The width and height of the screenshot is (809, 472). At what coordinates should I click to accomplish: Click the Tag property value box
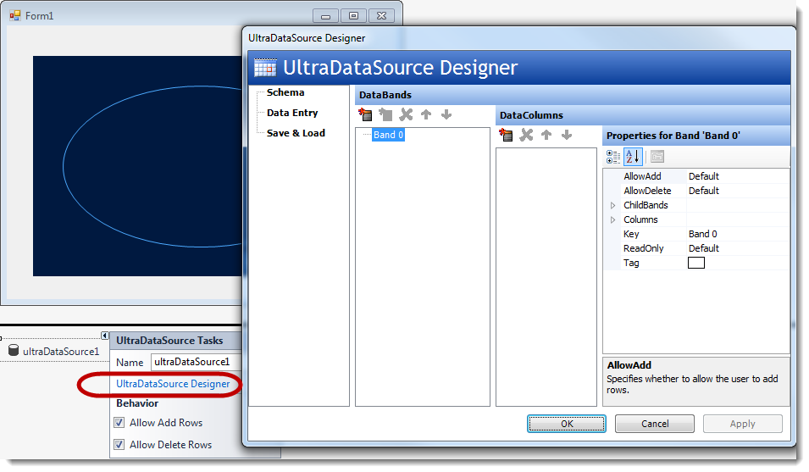click(x=696, y=264)
